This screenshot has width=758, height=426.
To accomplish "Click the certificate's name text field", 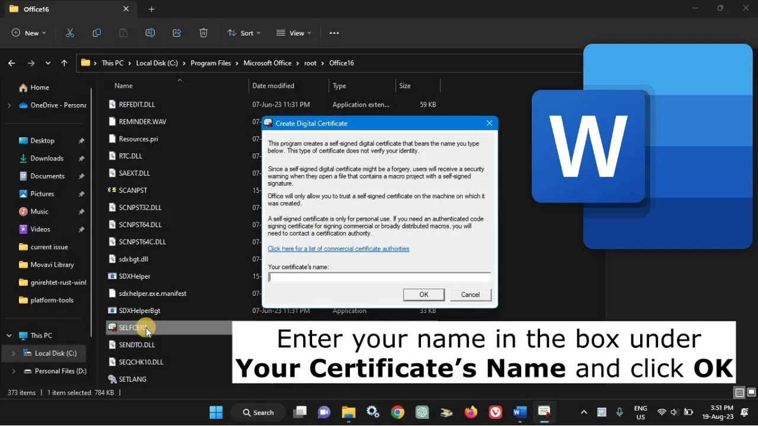I will (x=379, y=277).
